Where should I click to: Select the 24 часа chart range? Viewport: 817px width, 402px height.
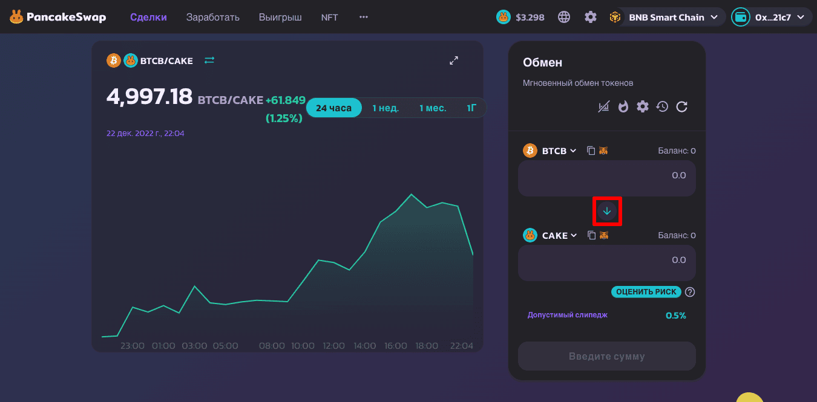(x=333, y=108)
